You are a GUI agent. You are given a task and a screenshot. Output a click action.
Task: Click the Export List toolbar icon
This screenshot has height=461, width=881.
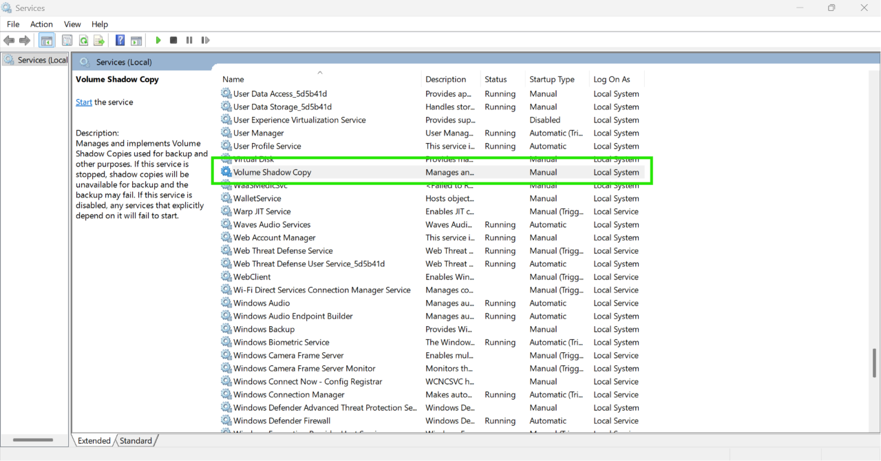point(99,41)
